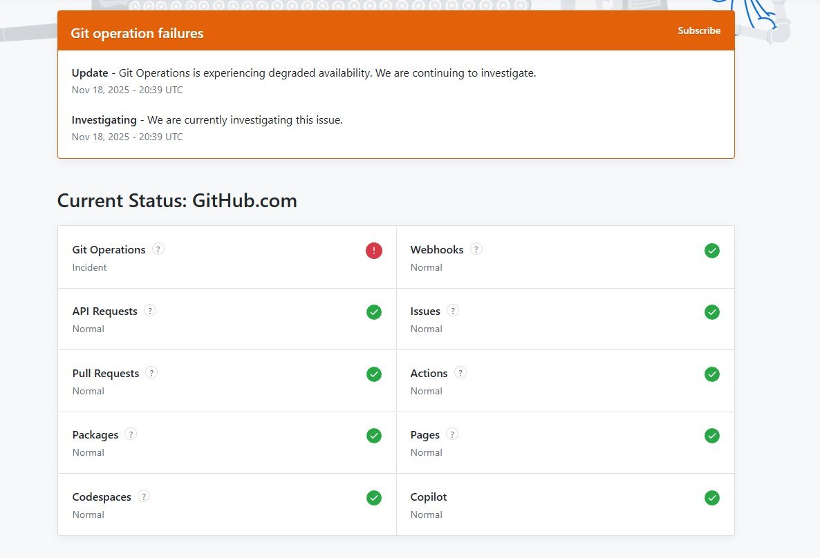Click the Investigating status entry text
Image resolution: width=820 pixels, height=558 pixels.
tap(207, 120)
